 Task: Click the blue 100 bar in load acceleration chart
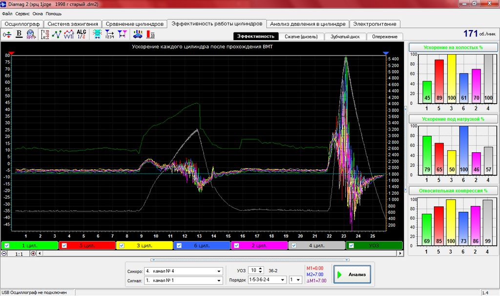tap(464, 150)
